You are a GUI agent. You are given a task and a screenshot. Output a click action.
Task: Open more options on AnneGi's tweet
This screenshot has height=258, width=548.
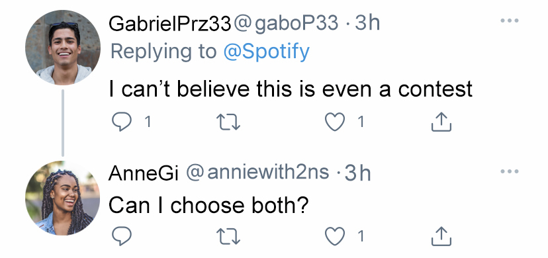(x=510, y=171)
